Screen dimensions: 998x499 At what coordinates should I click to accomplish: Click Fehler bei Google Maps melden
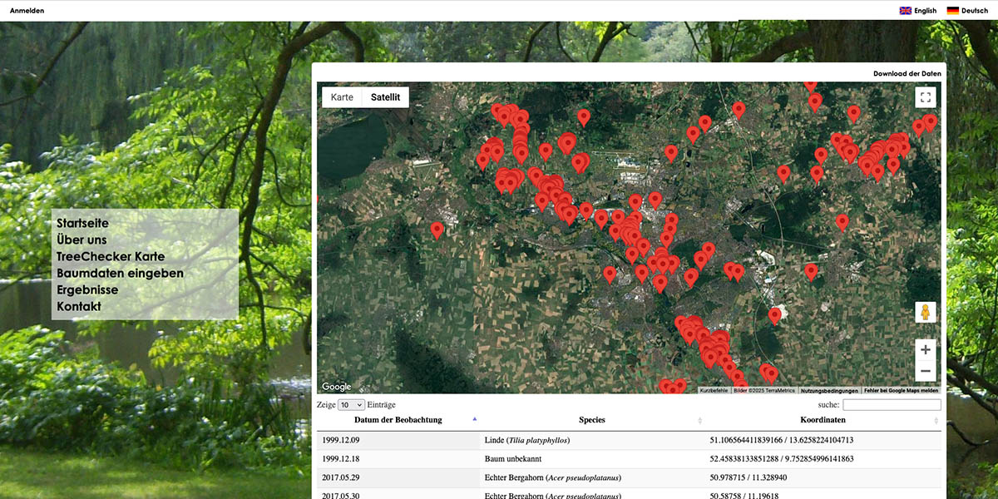901,390
